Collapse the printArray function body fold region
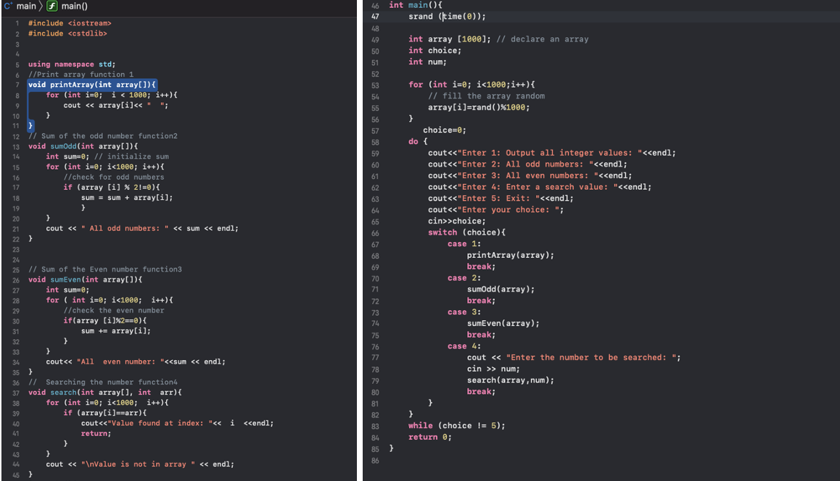Image resolution: width=840 pixels, height=481 pixels. pyautogui.click(x=25, y=84)
